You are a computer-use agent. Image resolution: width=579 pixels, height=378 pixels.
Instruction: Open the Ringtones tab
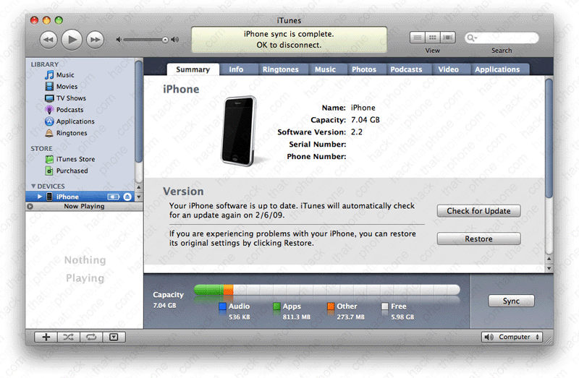coord(280,69)
